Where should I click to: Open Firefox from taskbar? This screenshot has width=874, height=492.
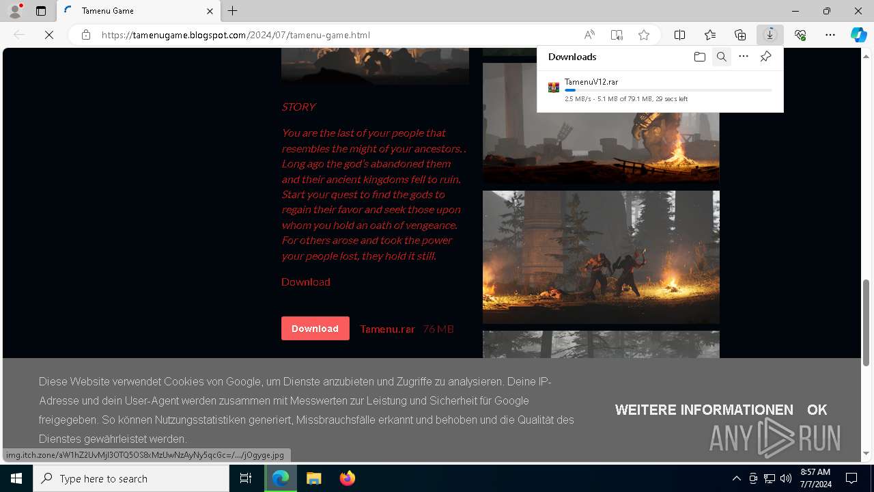(347, 478)
